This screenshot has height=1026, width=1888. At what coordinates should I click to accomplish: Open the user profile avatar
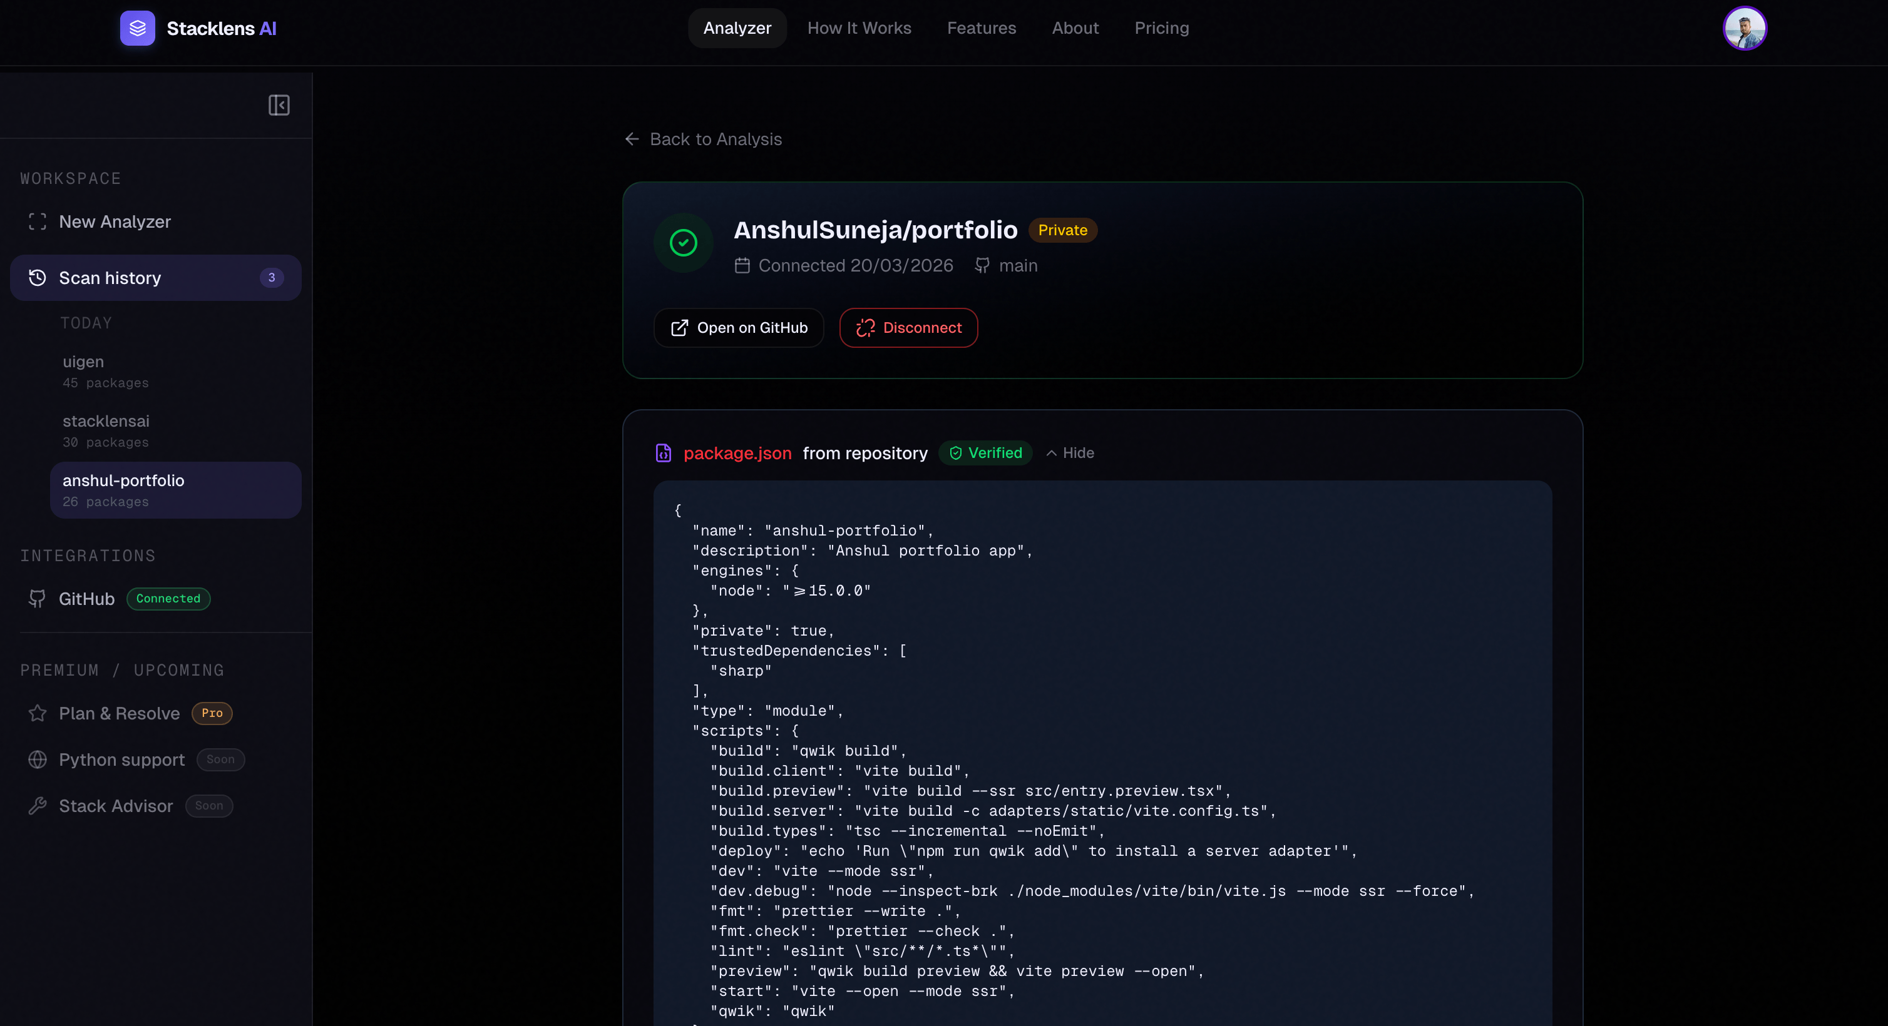pyautogui.click(x=1745, y=29)
